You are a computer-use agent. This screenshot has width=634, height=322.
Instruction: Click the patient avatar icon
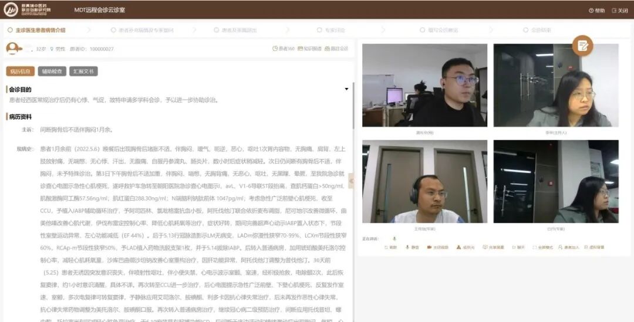[14, 49]
